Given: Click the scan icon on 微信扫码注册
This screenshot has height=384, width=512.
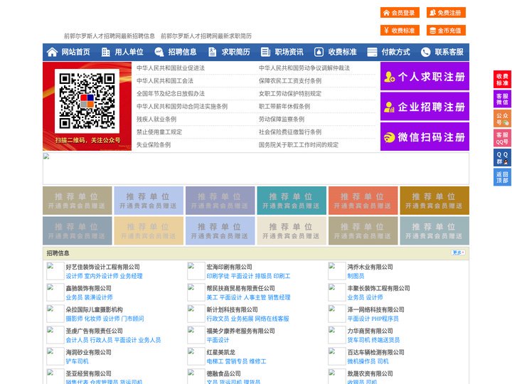Looking at the screenshot, I should pos(389,137).
